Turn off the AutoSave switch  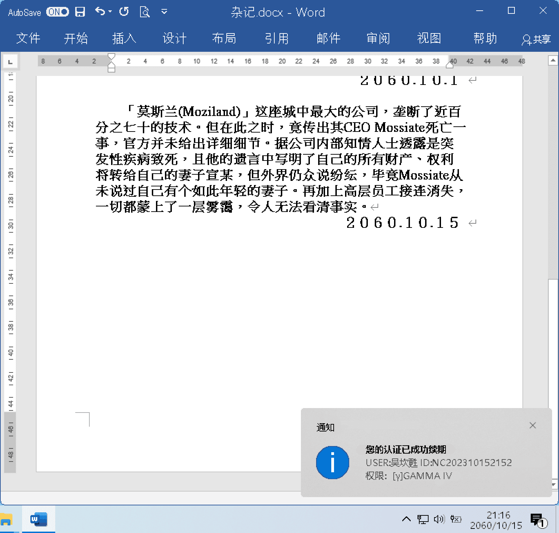[58, 11]
